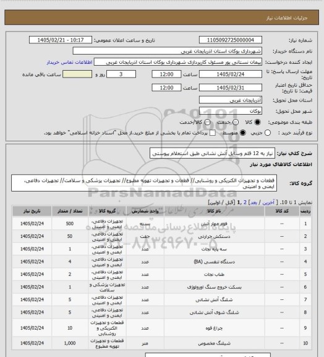The image size is (324, 357).
Task: Click the واحد شمارش column header
Action: (145, 211)
